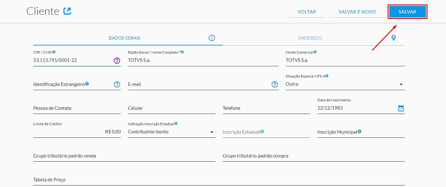Click the Cliente page title
This screenshot has width=446, height=187.
point(43,11)
